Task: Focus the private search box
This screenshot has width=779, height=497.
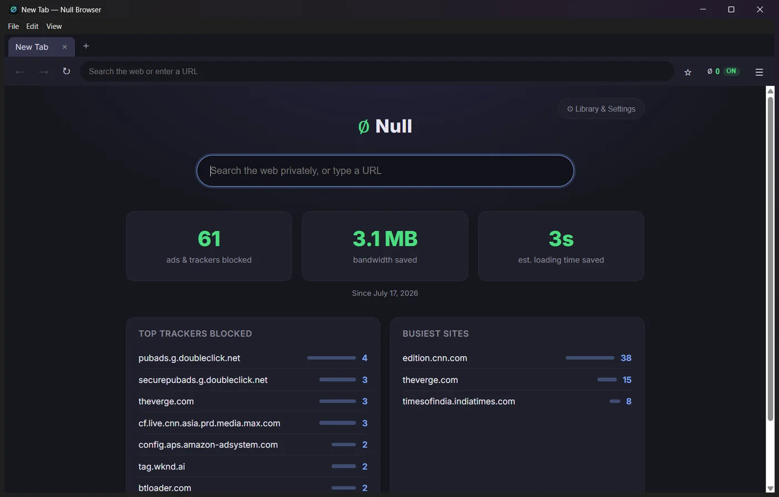Action: tap(385, 171)
